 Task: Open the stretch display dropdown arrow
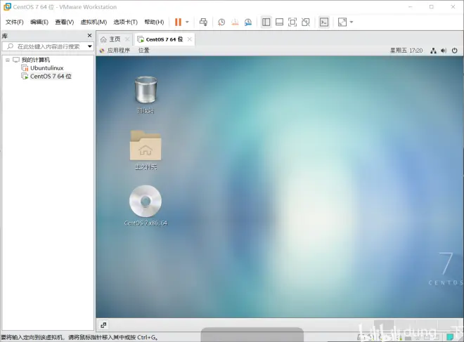352,22
